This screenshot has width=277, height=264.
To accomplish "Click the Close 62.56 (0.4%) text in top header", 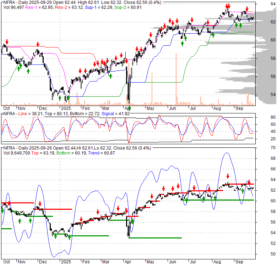I will click(x=142, y=2).
